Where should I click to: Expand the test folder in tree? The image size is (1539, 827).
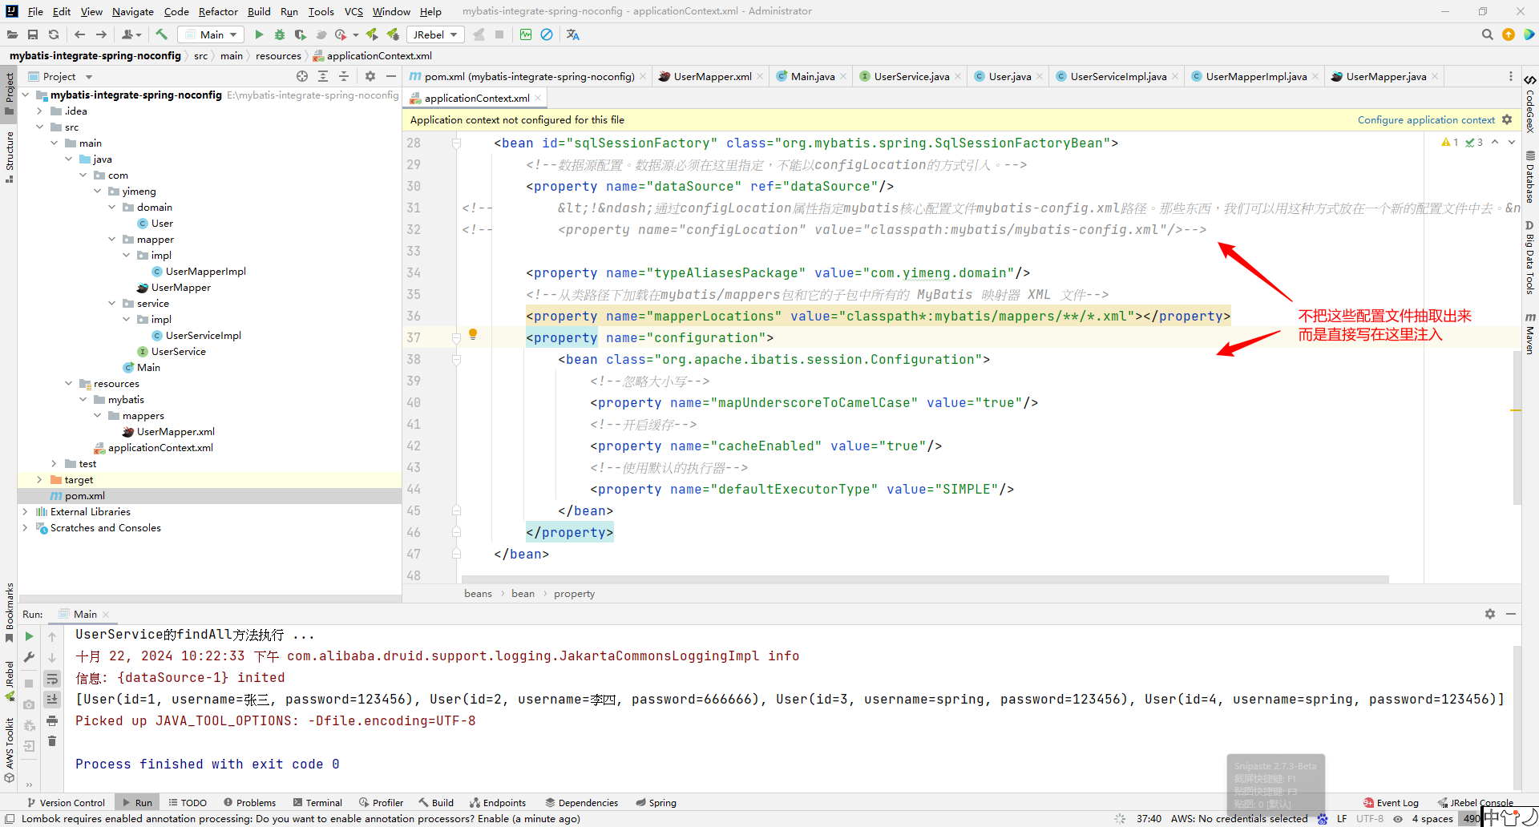pos(54,463)
